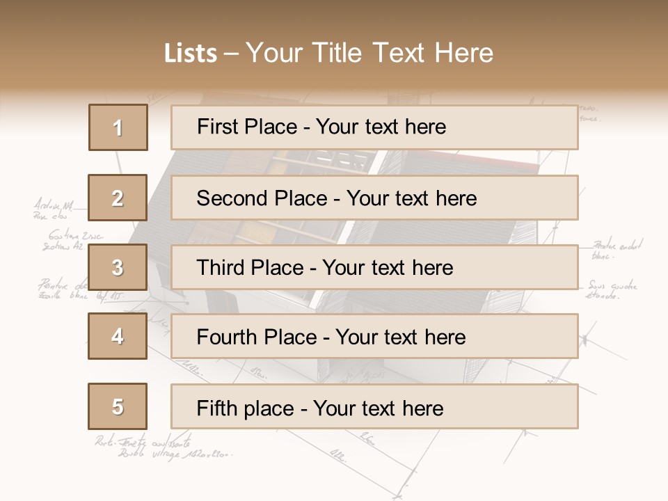Click the number 5 box
The height and width of the screenshot is (501, 668).
point(118,406)
